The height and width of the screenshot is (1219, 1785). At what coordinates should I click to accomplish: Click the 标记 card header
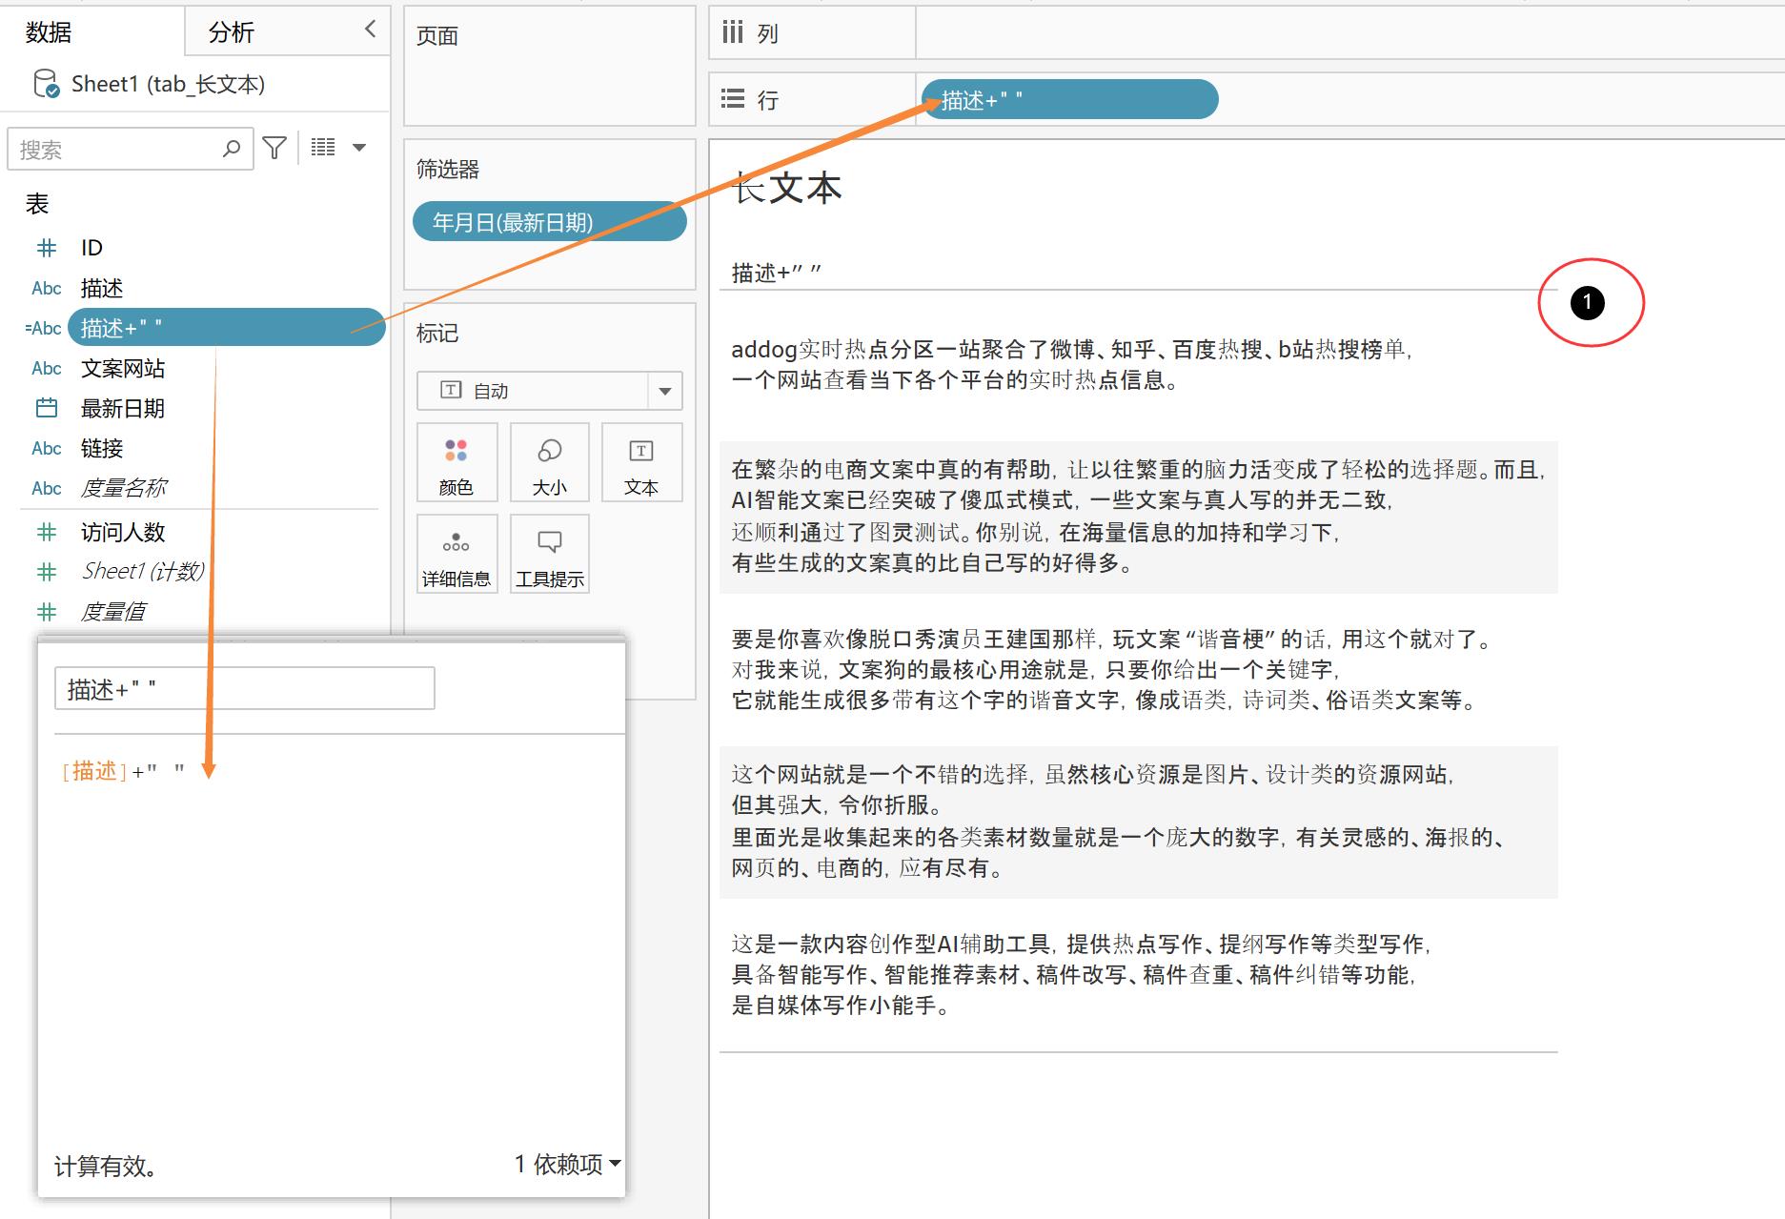coord(437,334)
